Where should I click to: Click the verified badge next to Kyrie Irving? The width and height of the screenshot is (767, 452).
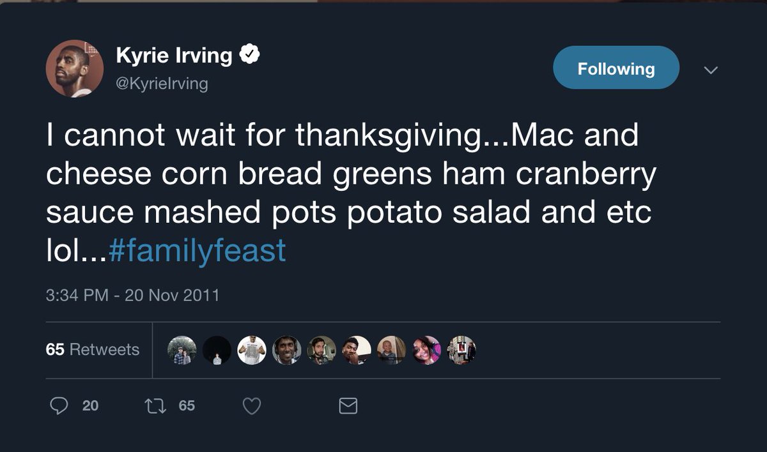click(249, 55)
